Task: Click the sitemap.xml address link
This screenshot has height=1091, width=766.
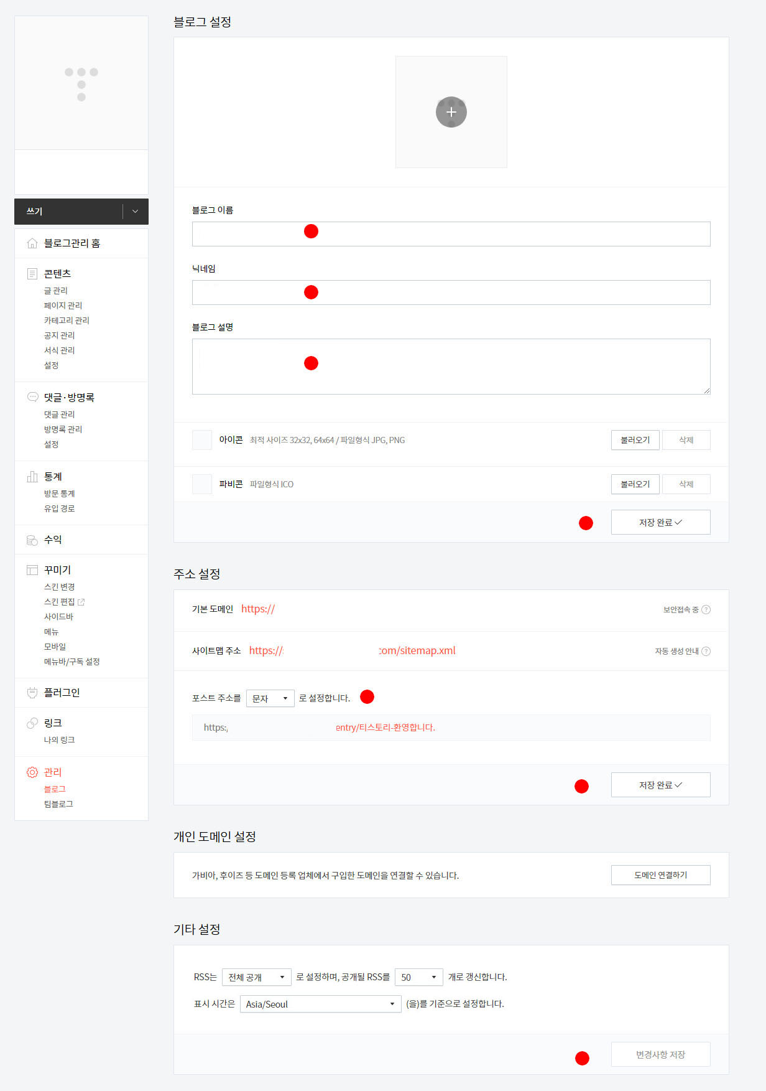Action: tap(352, 651)
